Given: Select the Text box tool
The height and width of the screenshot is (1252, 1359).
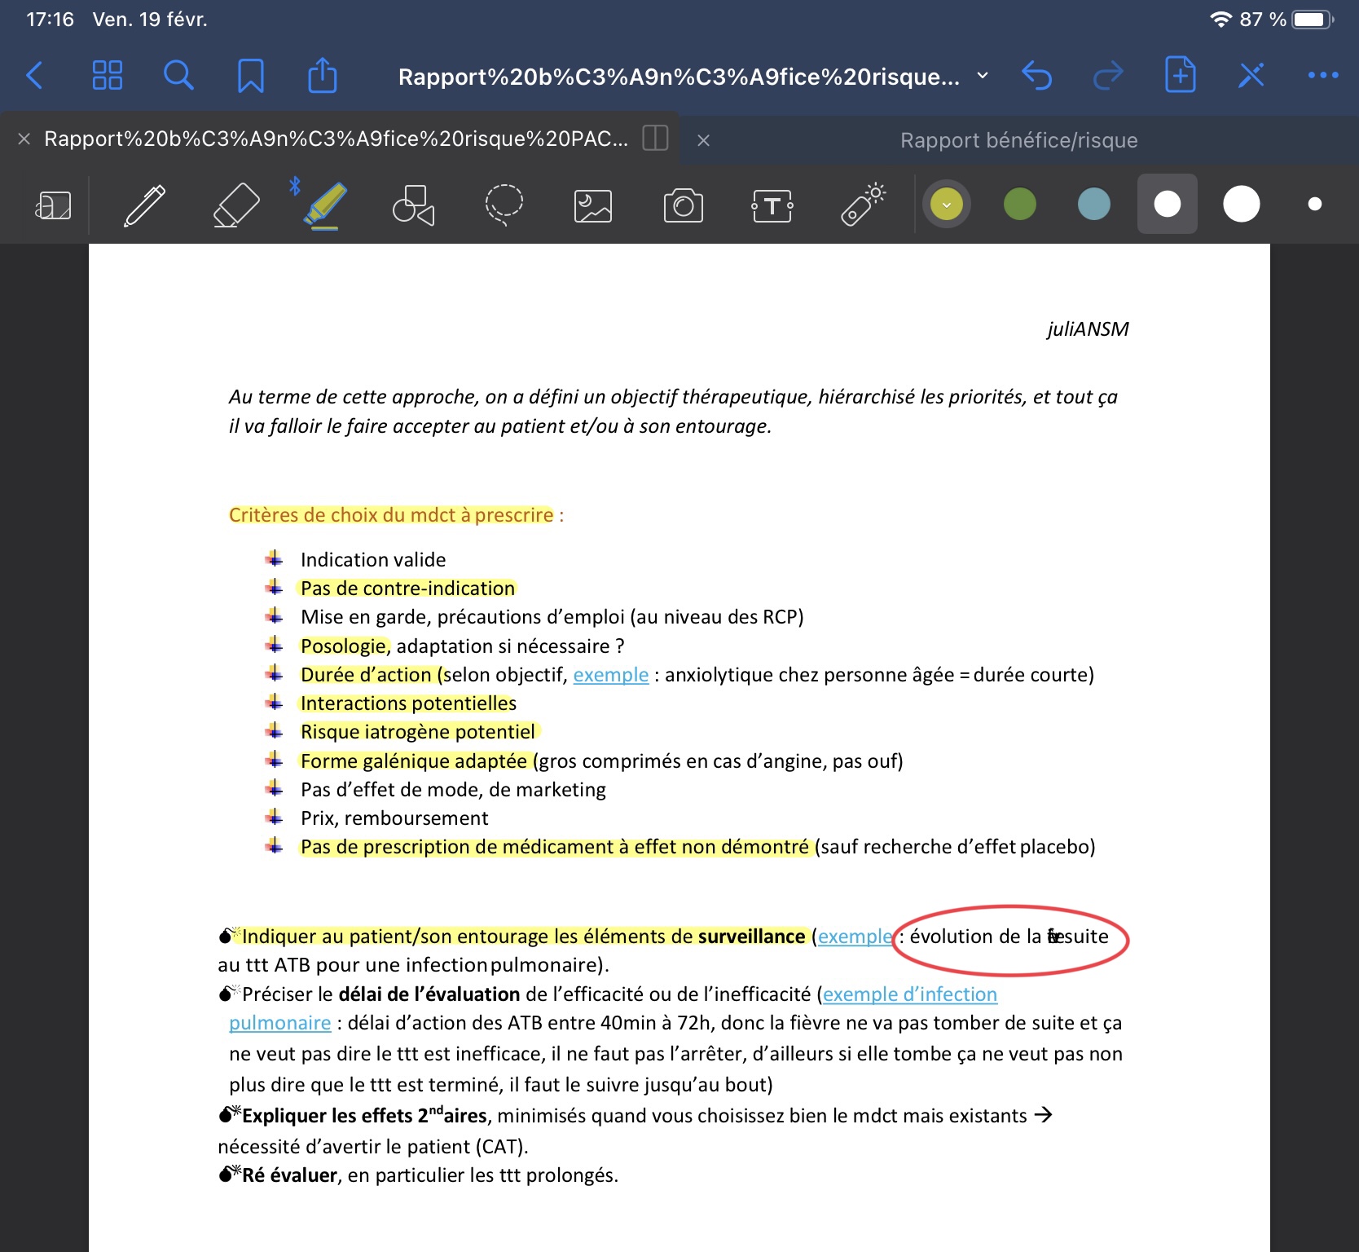Looking at the screenshot, I should coord(772,205).
